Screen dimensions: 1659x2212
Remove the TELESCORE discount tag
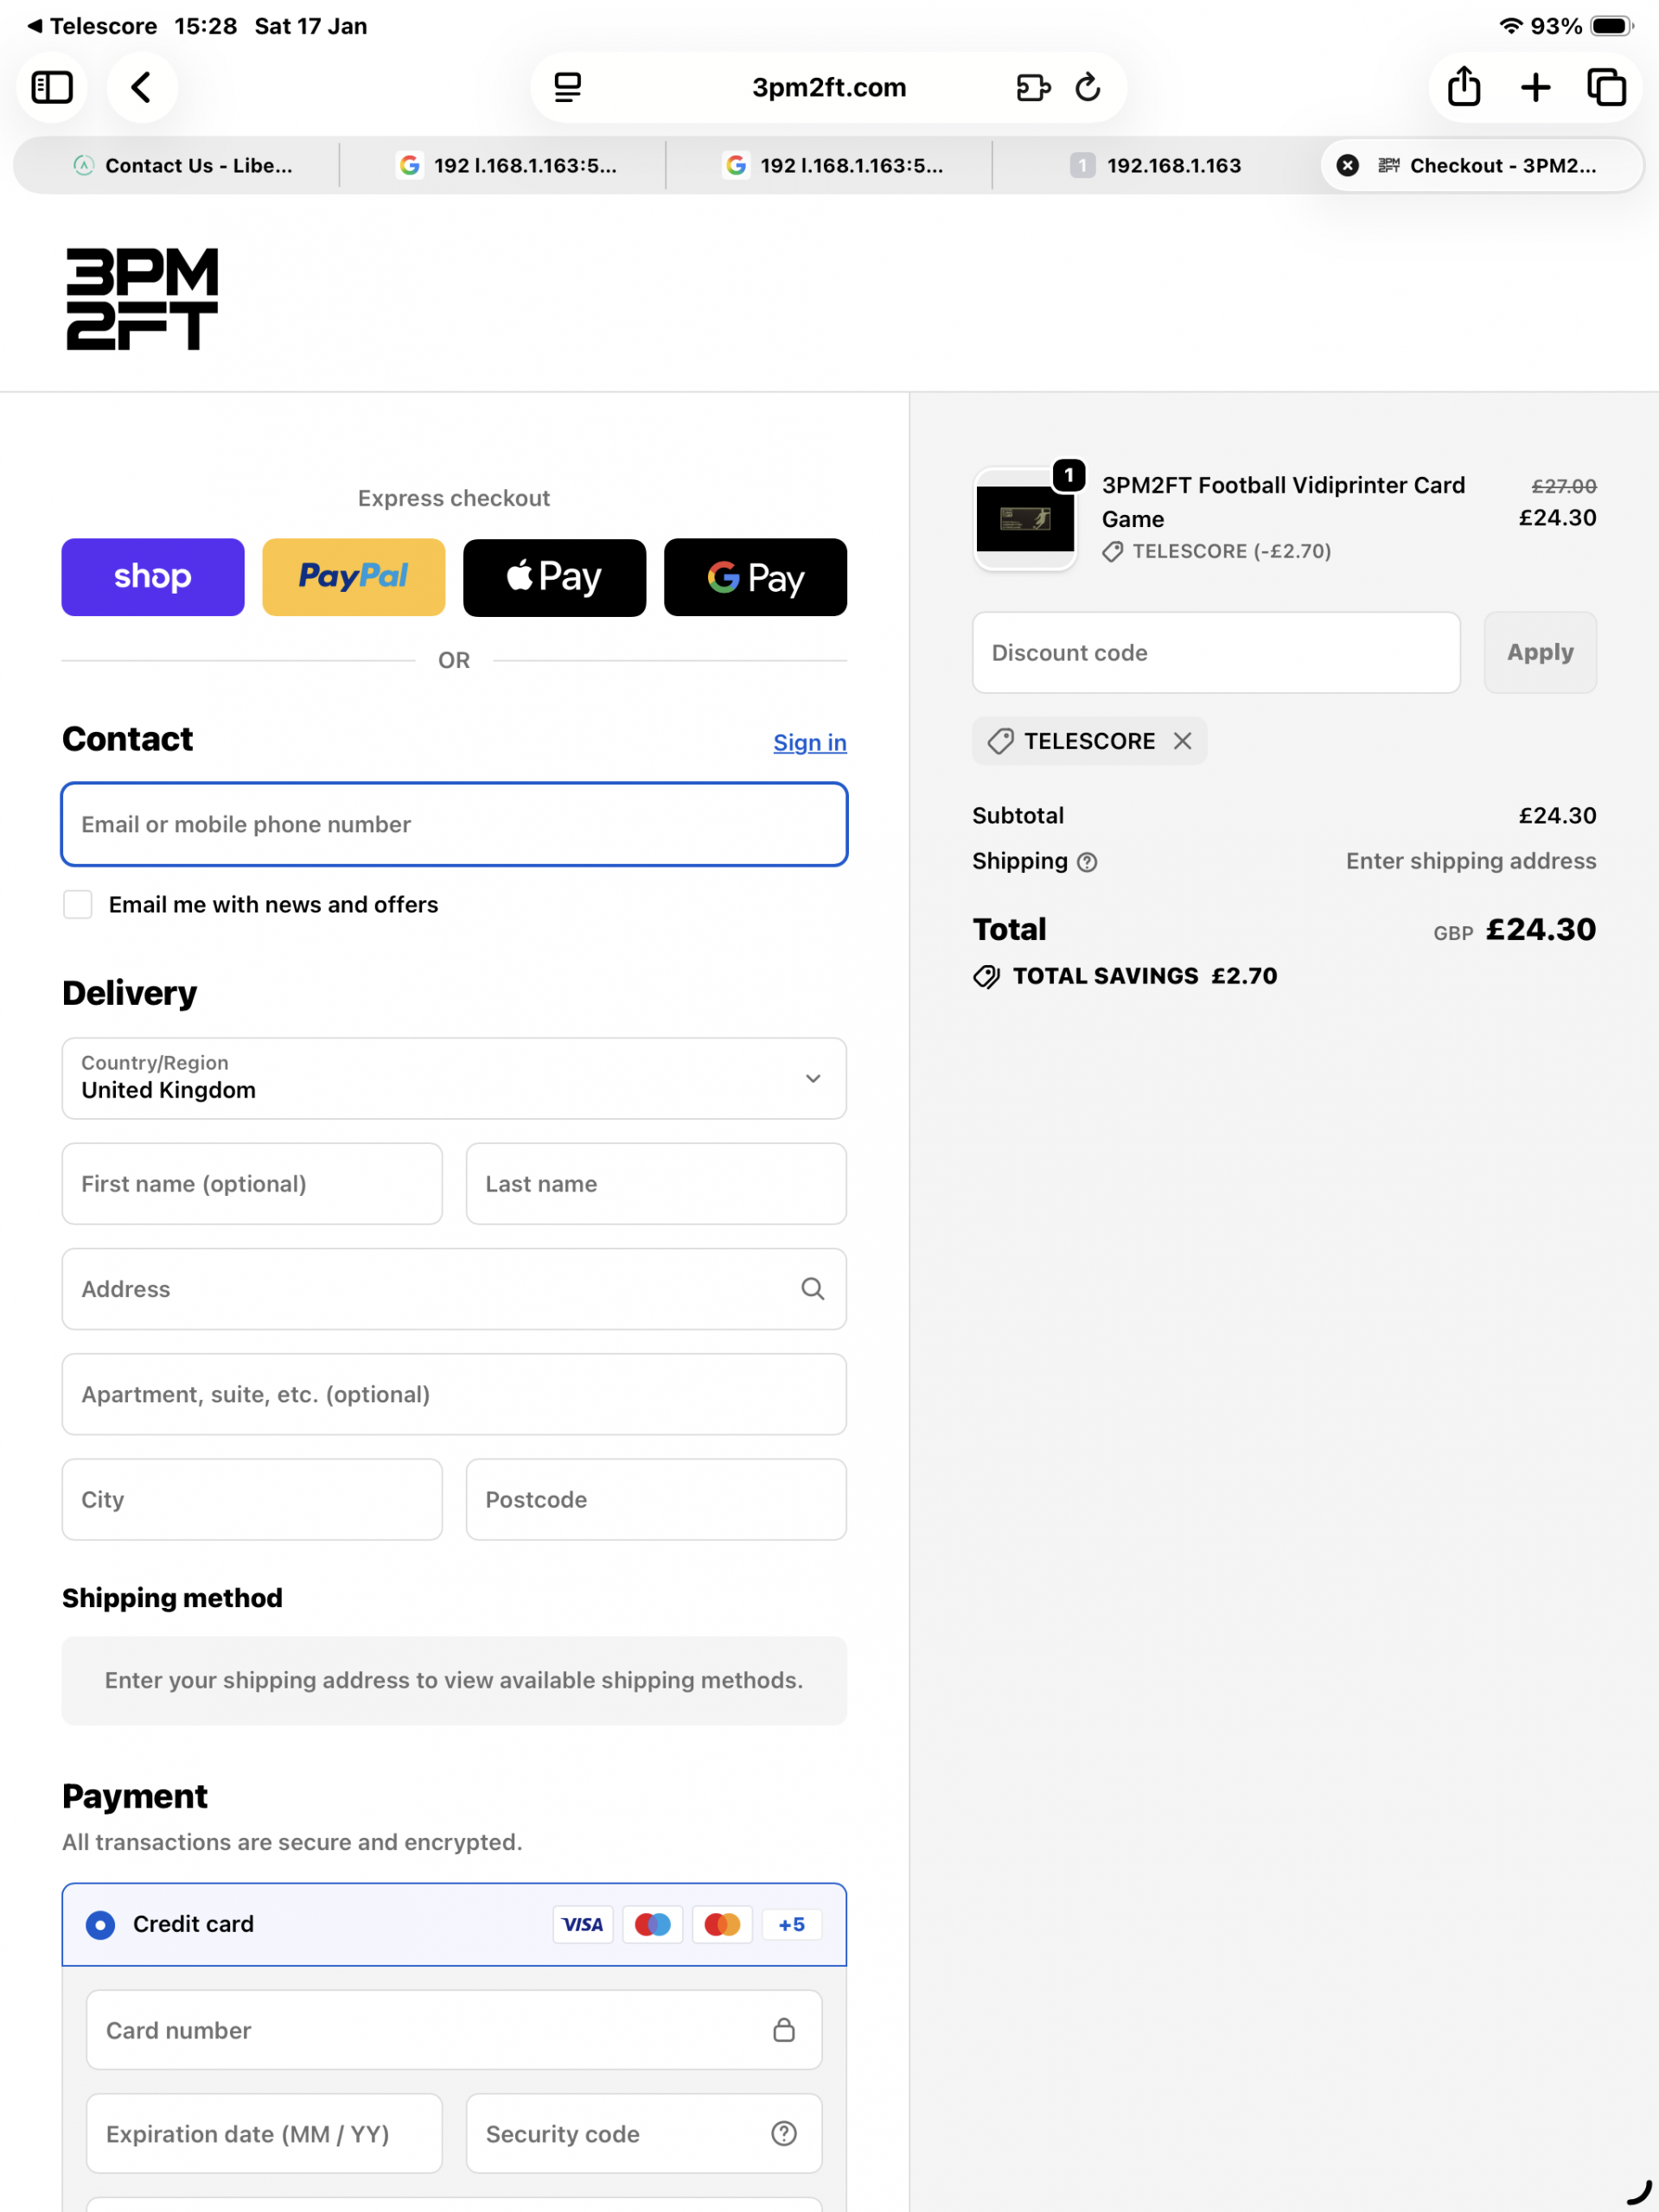[x=1183, y=741]
